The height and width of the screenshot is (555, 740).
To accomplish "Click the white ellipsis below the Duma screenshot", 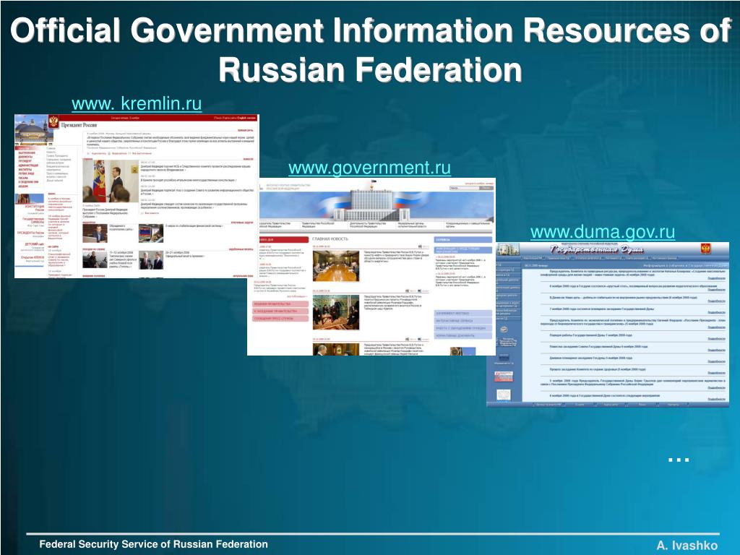I will pyautogui.click(x=679, y=460).
